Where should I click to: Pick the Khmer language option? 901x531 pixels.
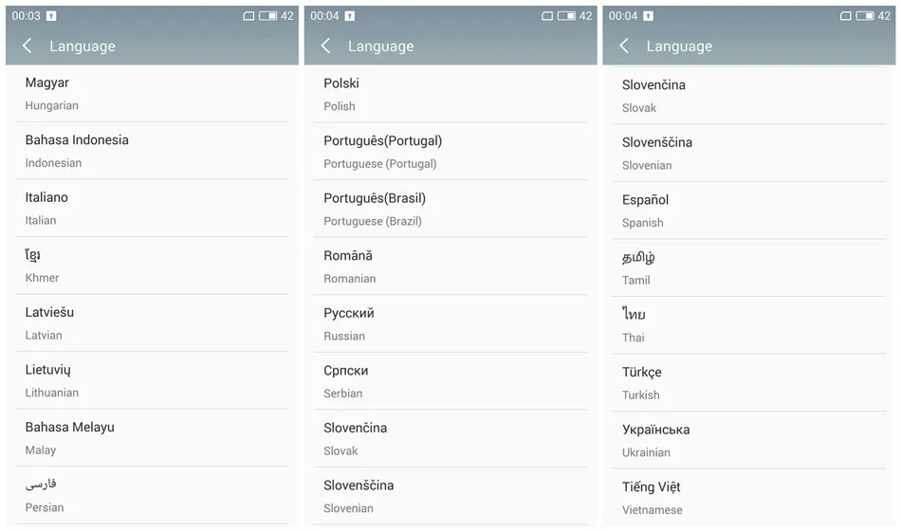click(x=152, y=265)
